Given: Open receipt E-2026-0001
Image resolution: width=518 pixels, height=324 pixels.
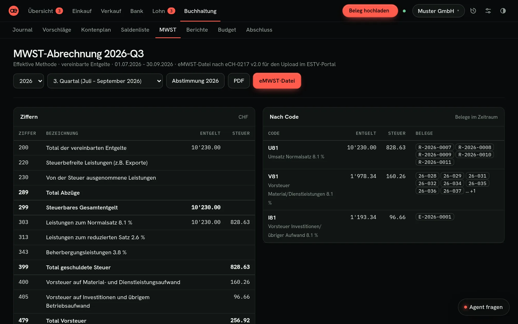Looking at the screenshot, I should pyautogui.click(x=435, y=217).
